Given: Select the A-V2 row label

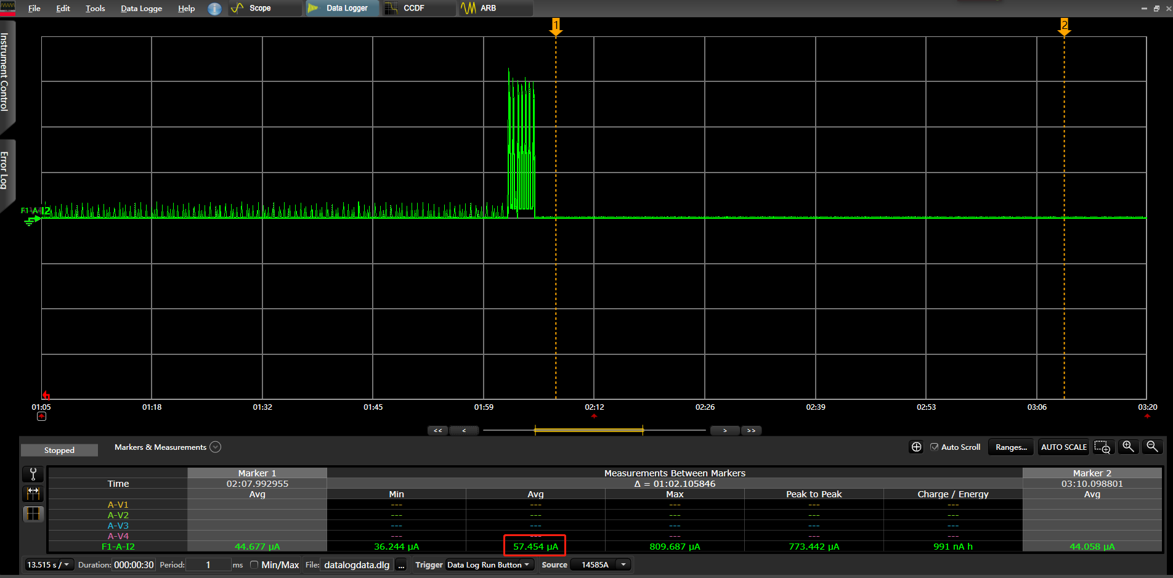Looking at the screenshot, I should (118, 515).
